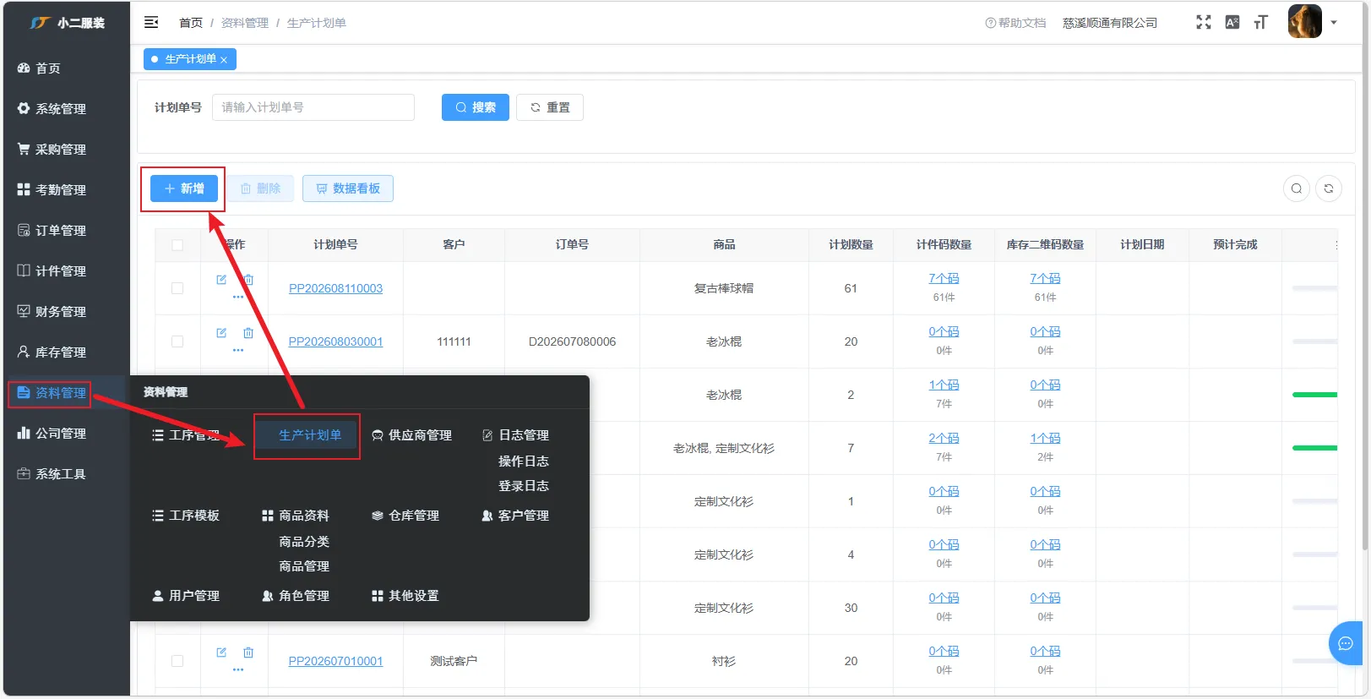Image resolution: width=1371 pixels, height=699 pixels.
Task: Toggle search area with round magnifier icon
Action: (1297, 188)
